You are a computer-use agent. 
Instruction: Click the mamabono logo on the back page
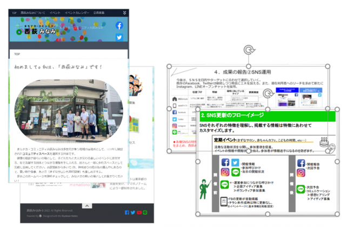tap(79, 185)
